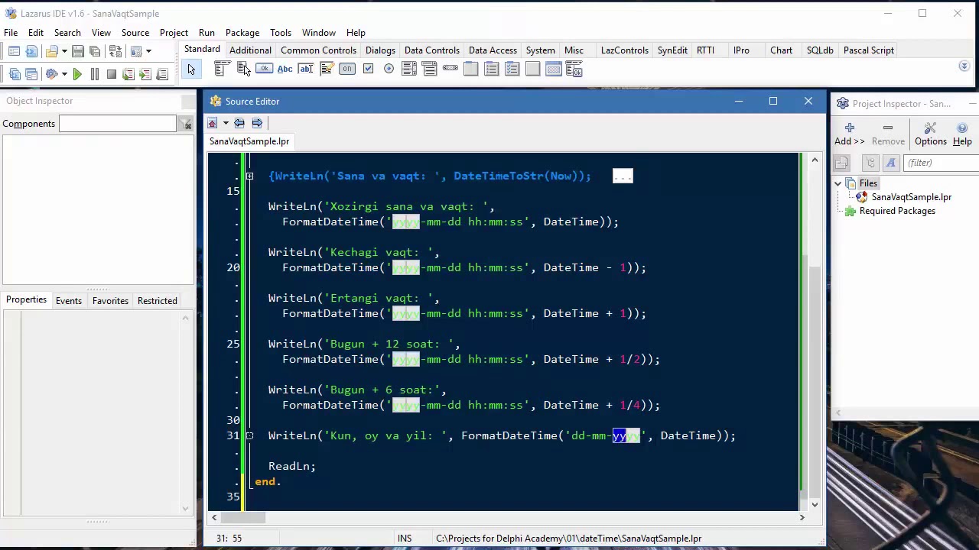
Task: Select the TToggleBox component icon
Action: 346,70
